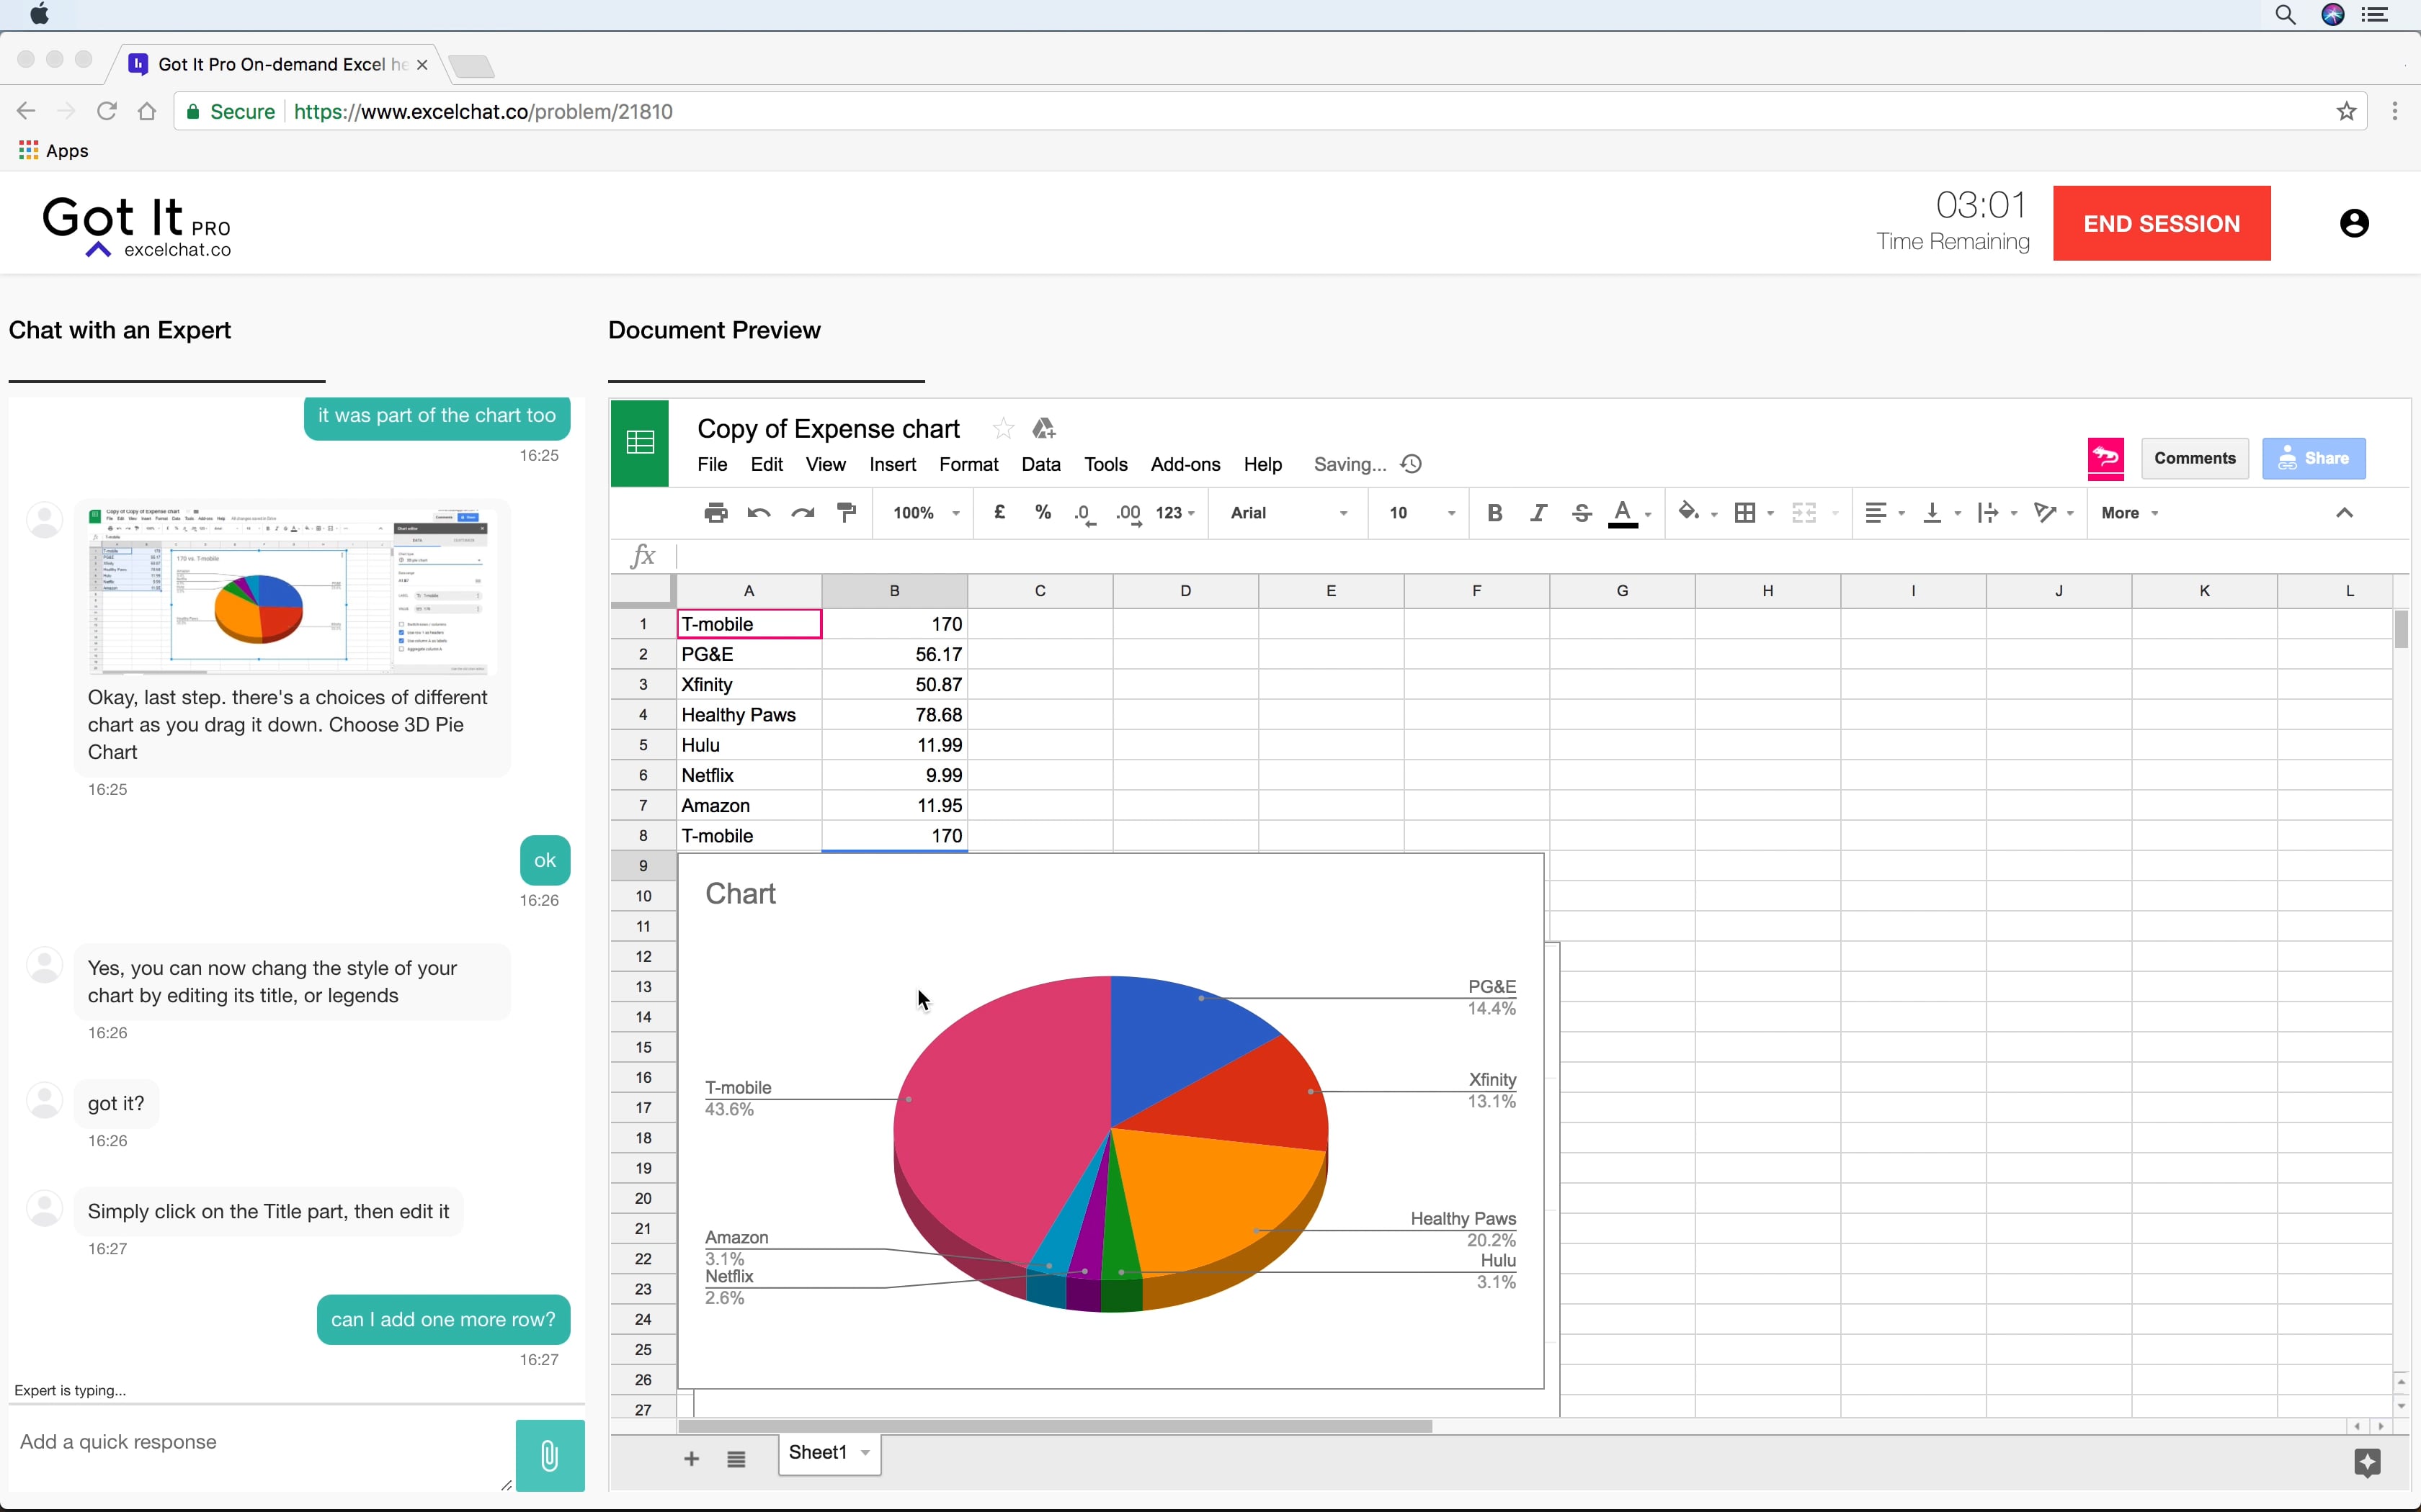Apply percent format to the cell

(1043, 512)
